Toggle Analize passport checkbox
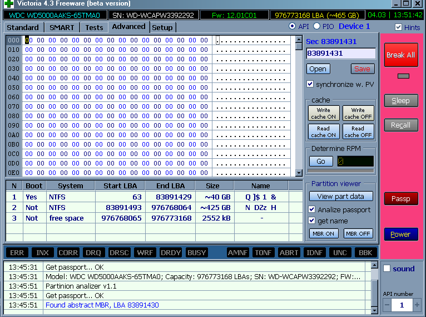The image size is (426, 317). click(x=312, y=209)
